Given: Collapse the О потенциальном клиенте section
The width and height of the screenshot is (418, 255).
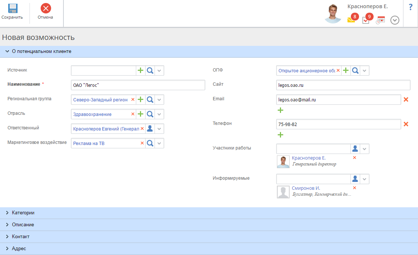Looking at the screenshot, I should coord(41,51).
